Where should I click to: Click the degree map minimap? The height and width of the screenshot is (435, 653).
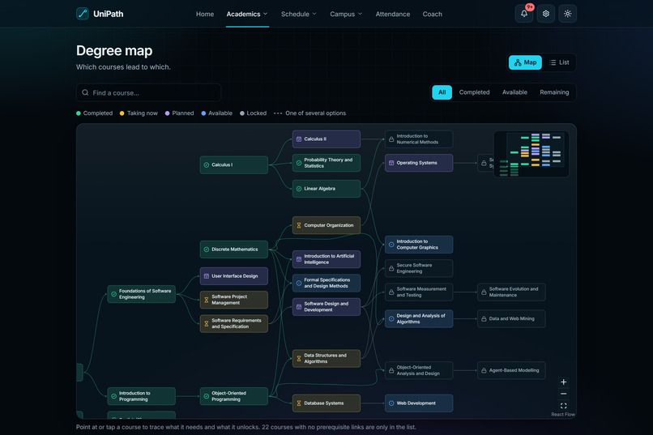(531, 154)
